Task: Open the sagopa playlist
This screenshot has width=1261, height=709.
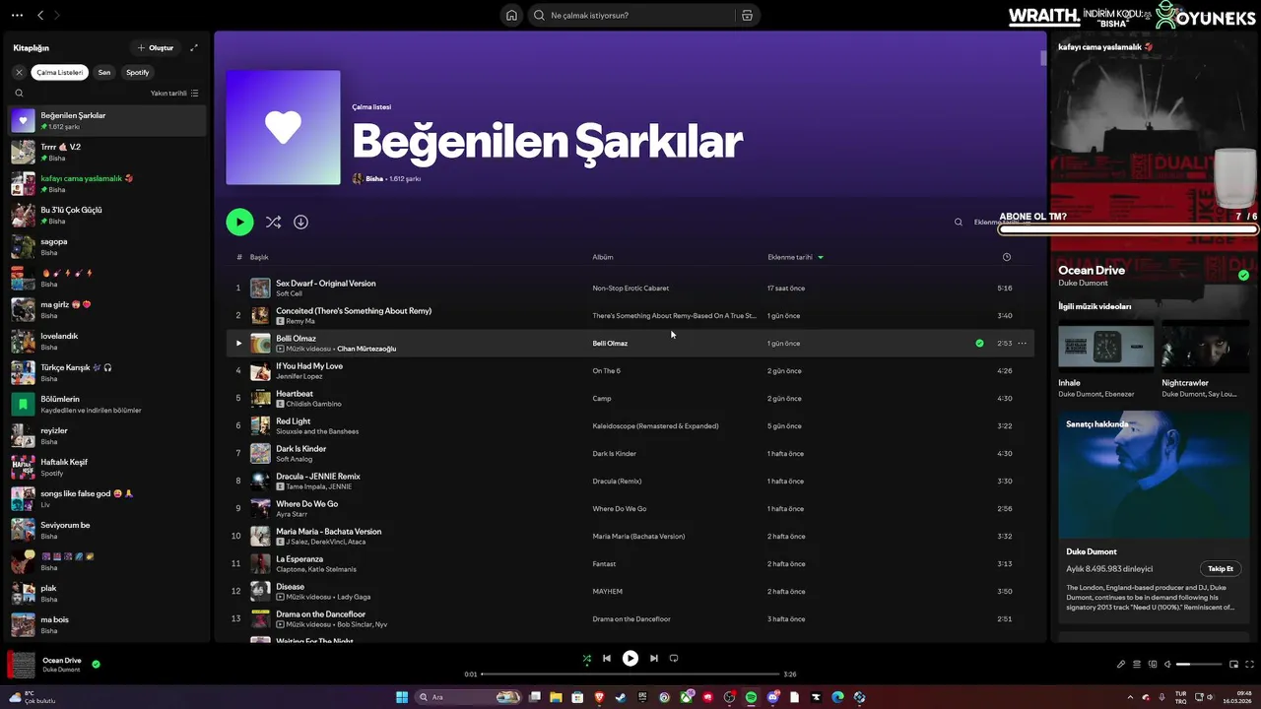Action: click(107, 246)
